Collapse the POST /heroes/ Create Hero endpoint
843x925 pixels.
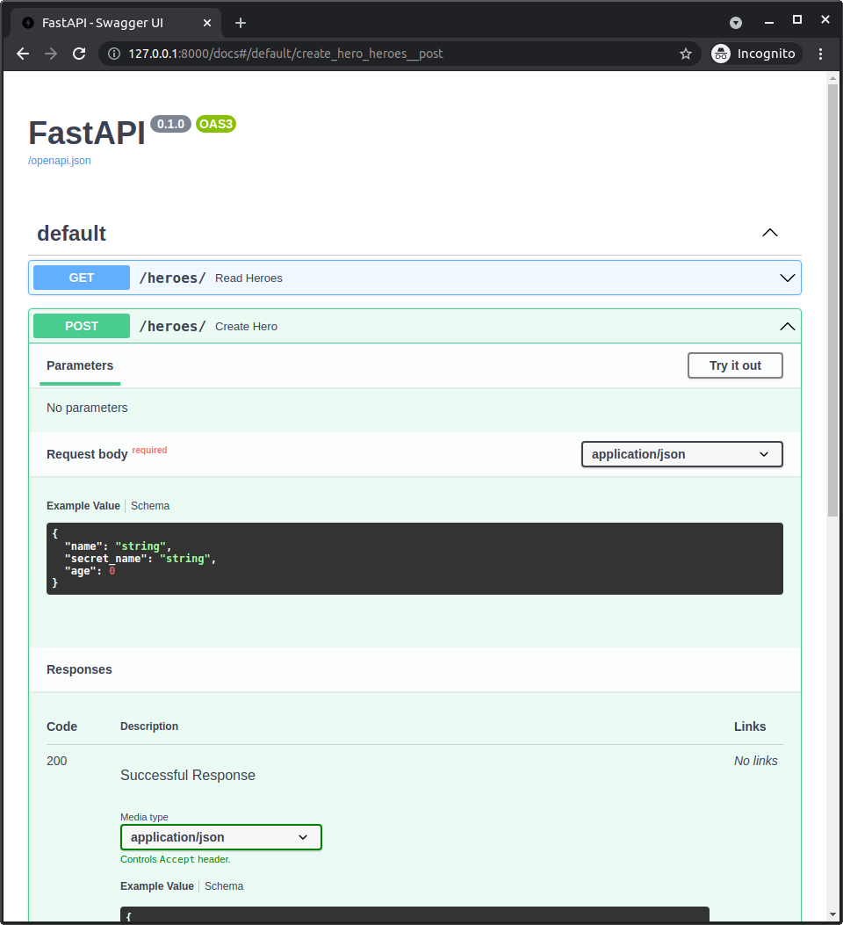787,325
